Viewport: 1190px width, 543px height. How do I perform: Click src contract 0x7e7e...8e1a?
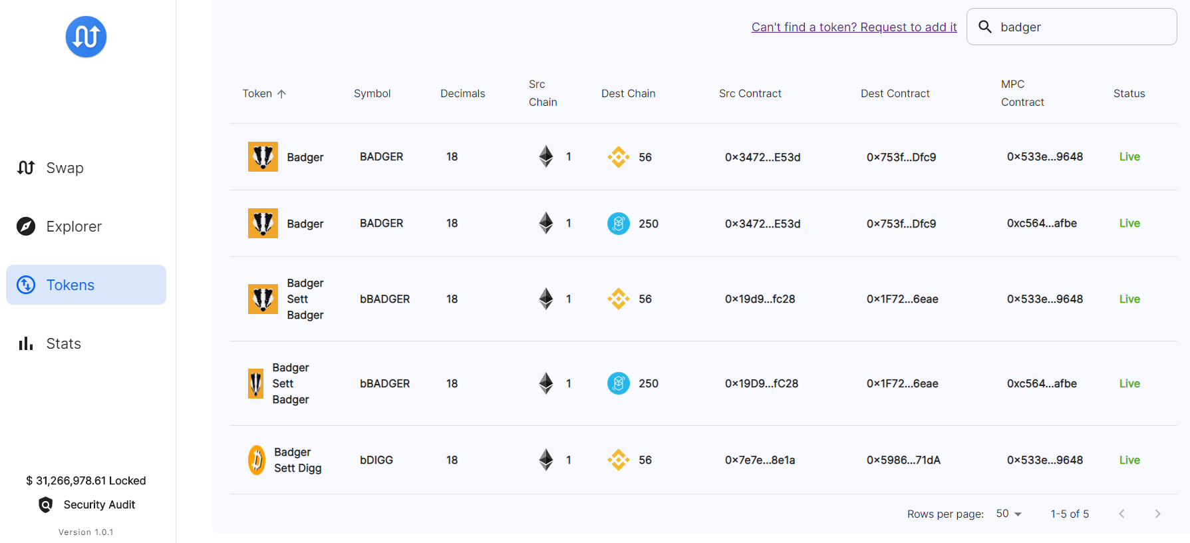(760, 460)
